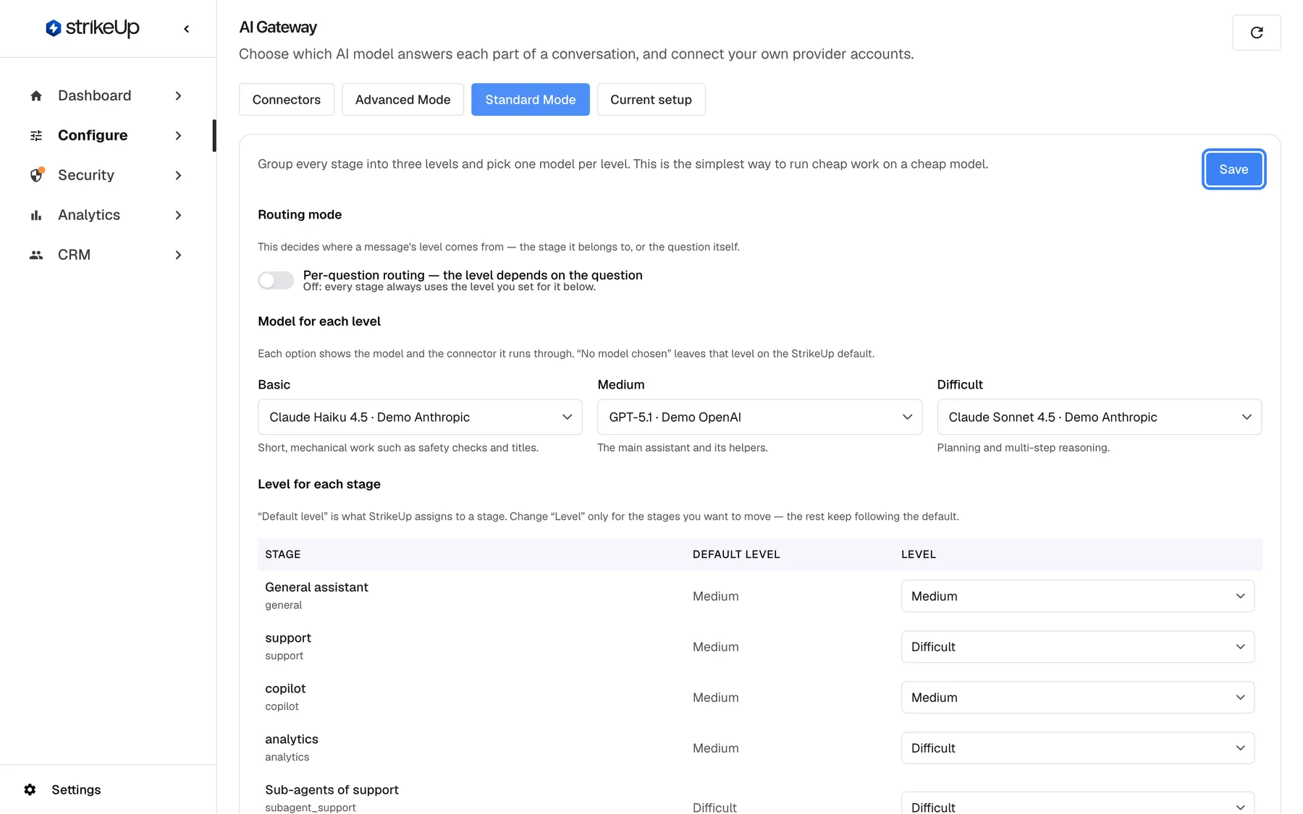1303x814 pixels.
Task: Click the Settings gear icon
Action: [30, 789]
